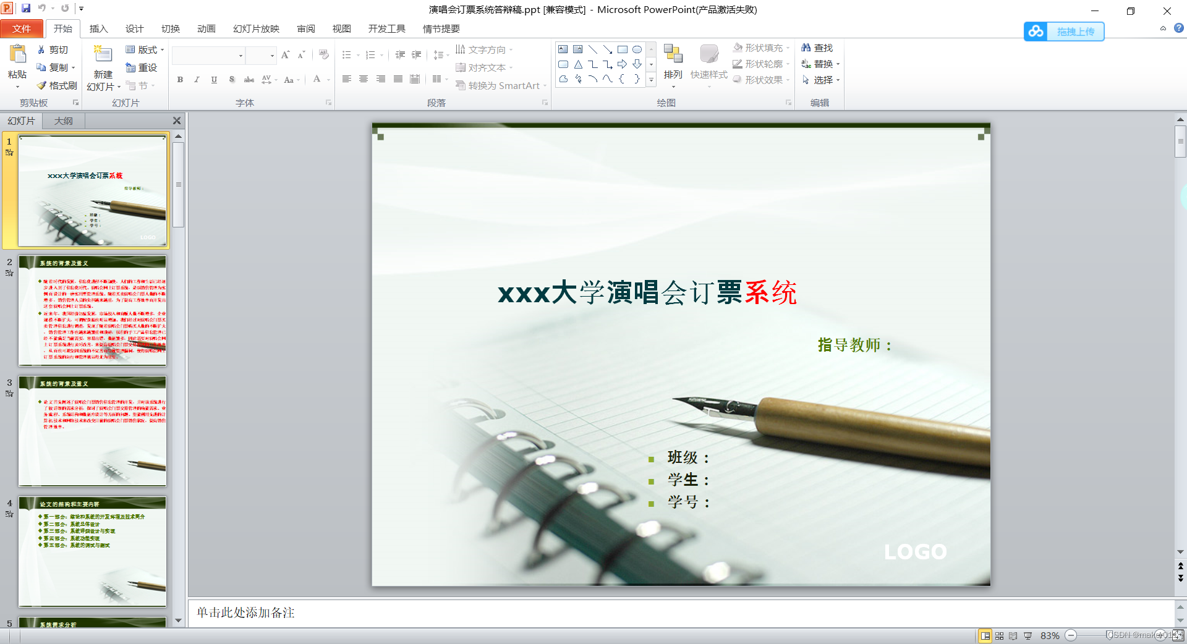
Task: Create a new slide with 新建幻灯片 icon
Action: pos(103,54)
